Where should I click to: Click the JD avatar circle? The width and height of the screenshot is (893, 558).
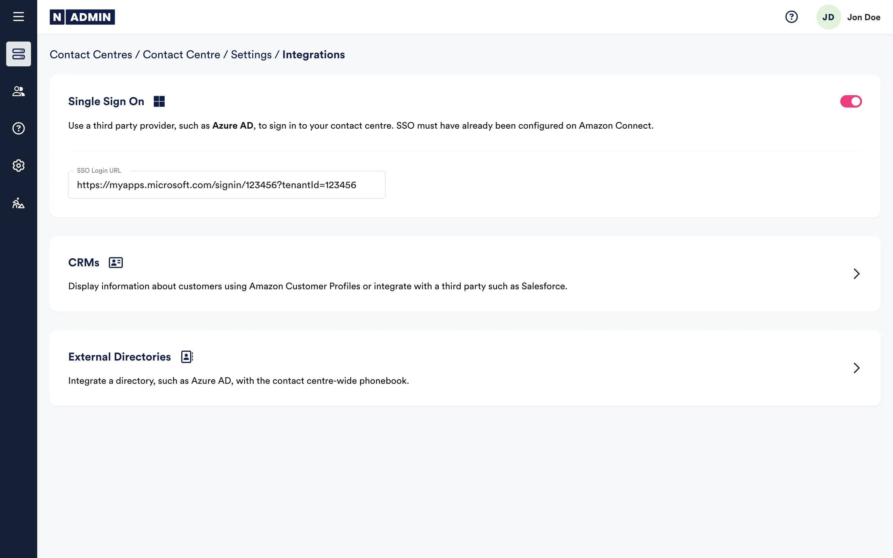[x=829, y=17]
